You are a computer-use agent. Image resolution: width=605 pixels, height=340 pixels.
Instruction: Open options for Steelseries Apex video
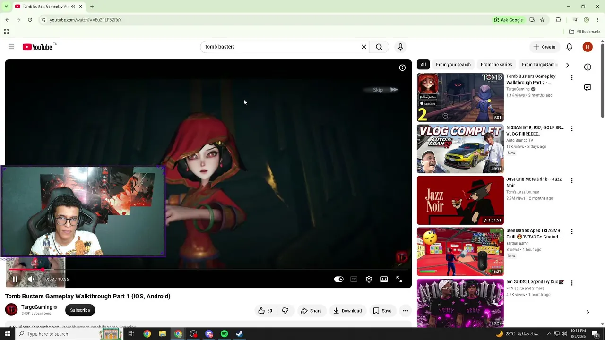coord(572,232)
